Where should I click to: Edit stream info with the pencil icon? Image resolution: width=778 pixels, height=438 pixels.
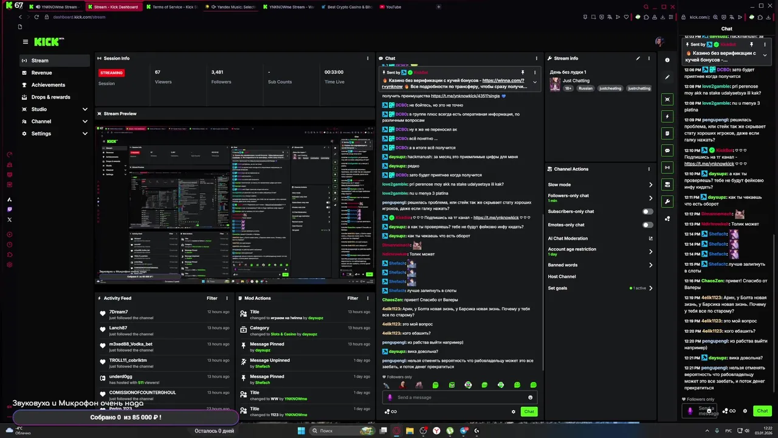[638, 58]
